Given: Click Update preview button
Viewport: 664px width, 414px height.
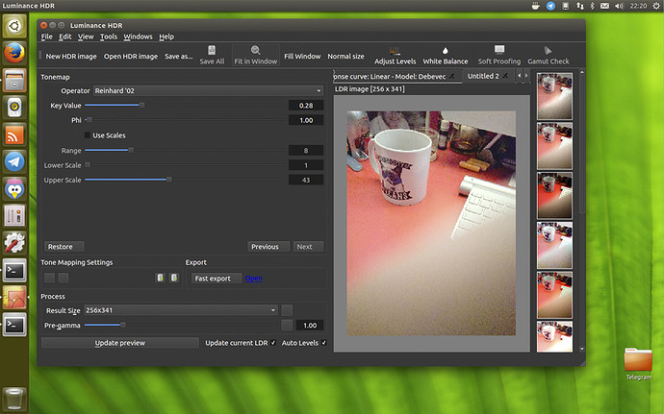Looking at the screenshot, I should [120, 343].
